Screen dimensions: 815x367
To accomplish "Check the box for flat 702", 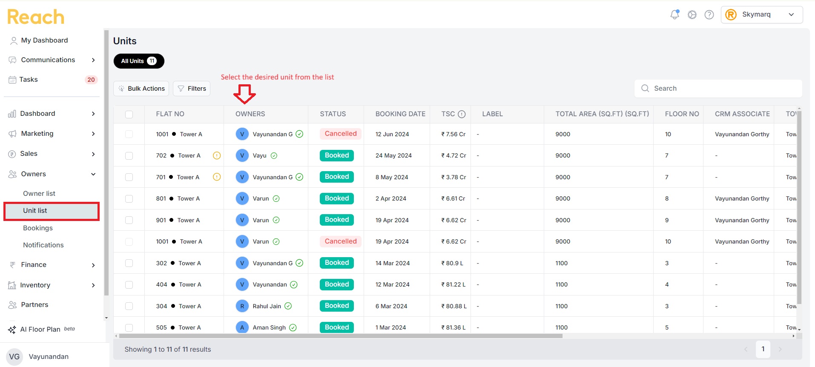I will 129,156.
